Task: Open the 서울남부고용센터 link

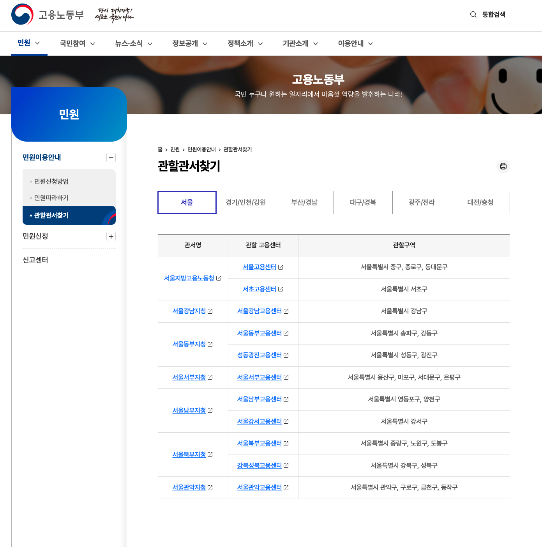Action: click(260, 399)
